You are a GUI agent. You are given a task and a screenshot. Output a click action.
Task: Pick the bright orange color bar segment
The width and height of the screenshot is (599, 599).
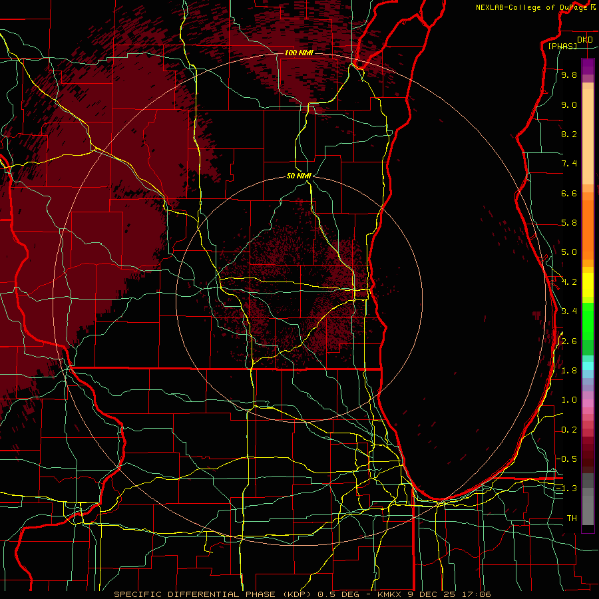click(588, 230)
